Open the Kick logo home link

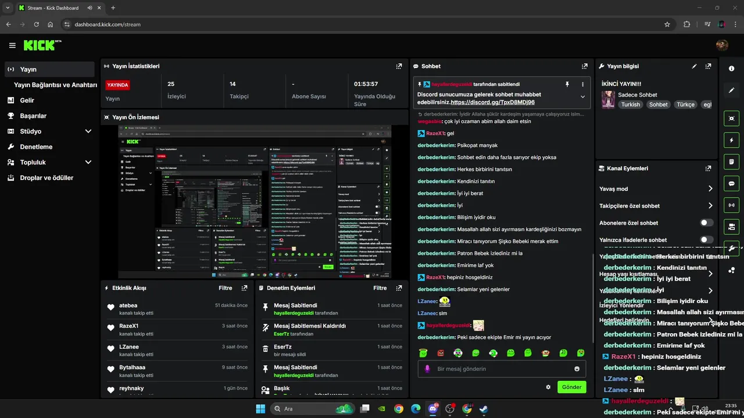click(x=42, y=45)
